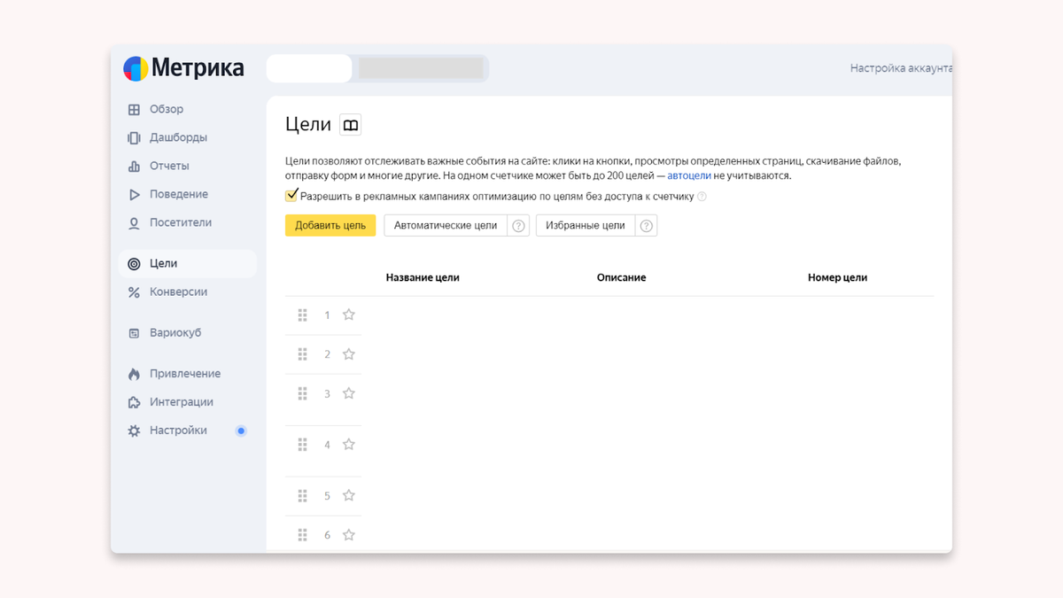This screenshot has height=598, width=1063.
Task: Open Избранные цели
Action: point(586,226)
